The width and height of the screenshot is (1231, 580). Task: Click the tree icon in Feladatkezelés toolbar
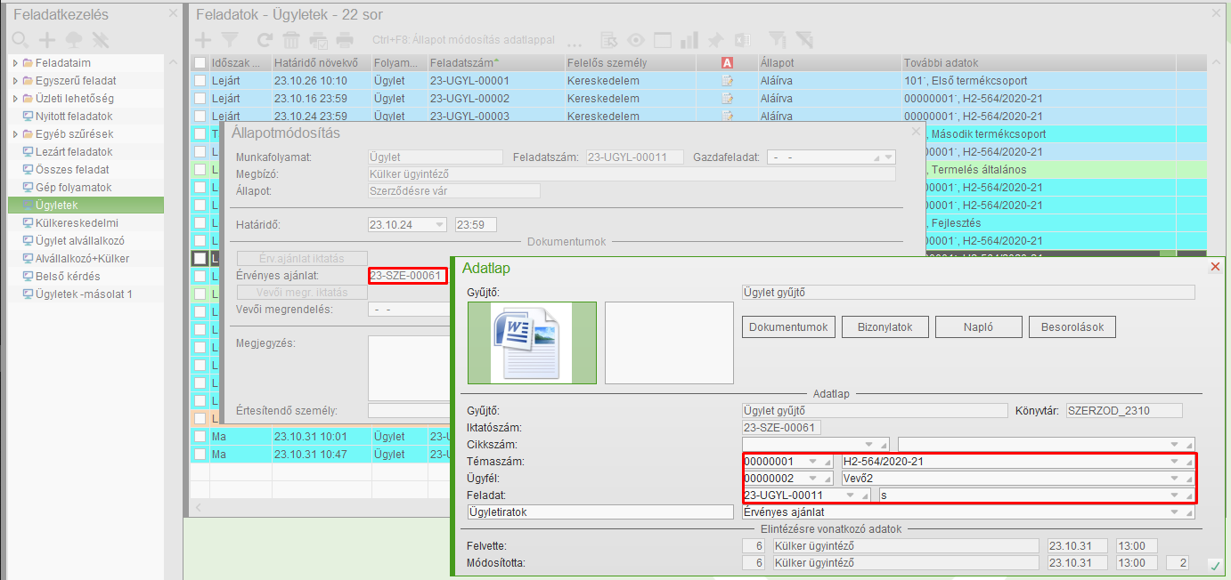coord(74,40)
